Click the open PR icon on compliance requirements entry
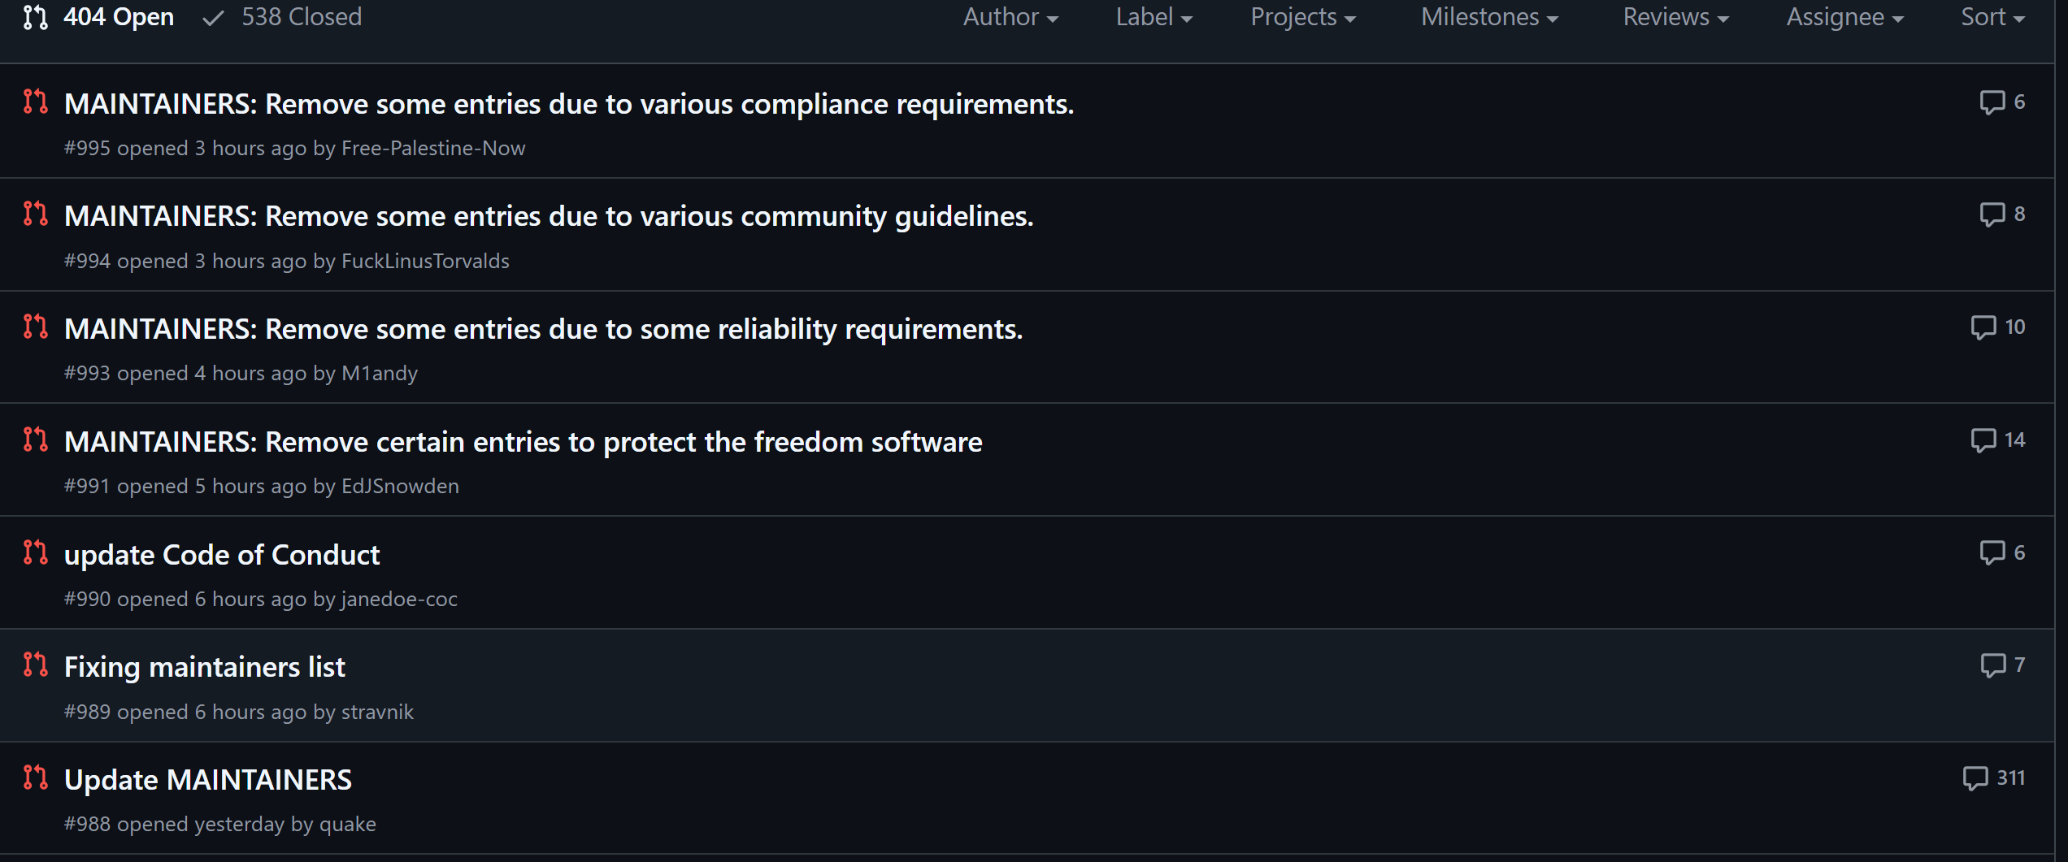 click(36, 102)
